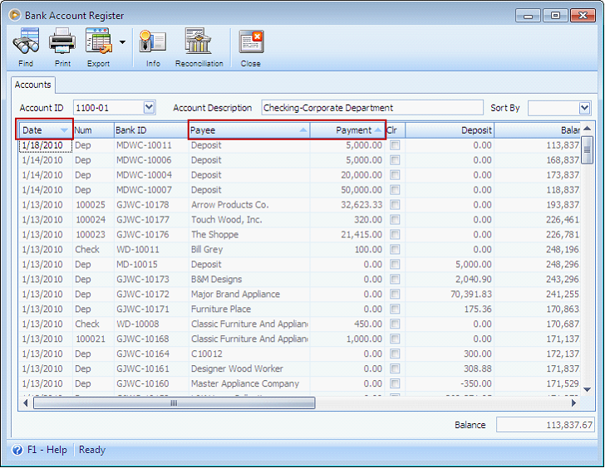Image resolution: width=605 pixels, height=468 pixels.
Task: Check Clr box for MDWC-10011 row
Action: coord(395,145)
